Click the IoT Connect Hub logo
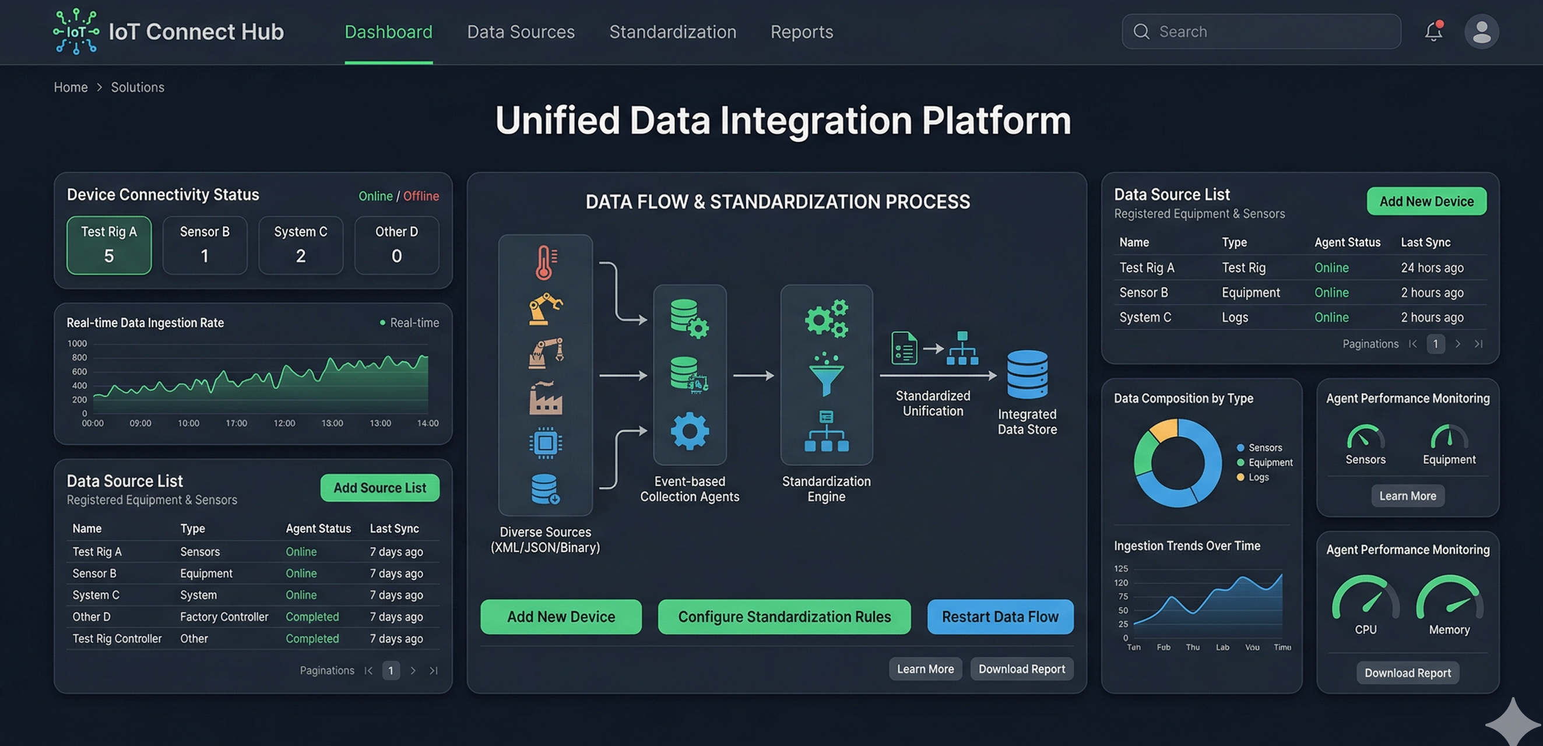Image resolution: width=1543 pixels, height=746 pixels. point(76,31)
